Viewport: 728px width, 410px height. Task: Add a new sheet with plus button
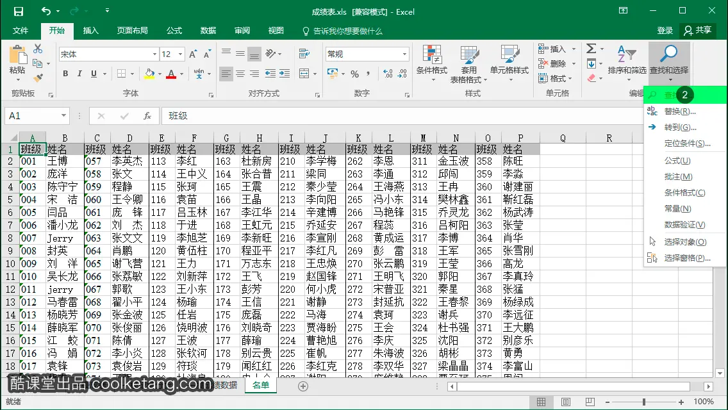click(x=303, y=386)
